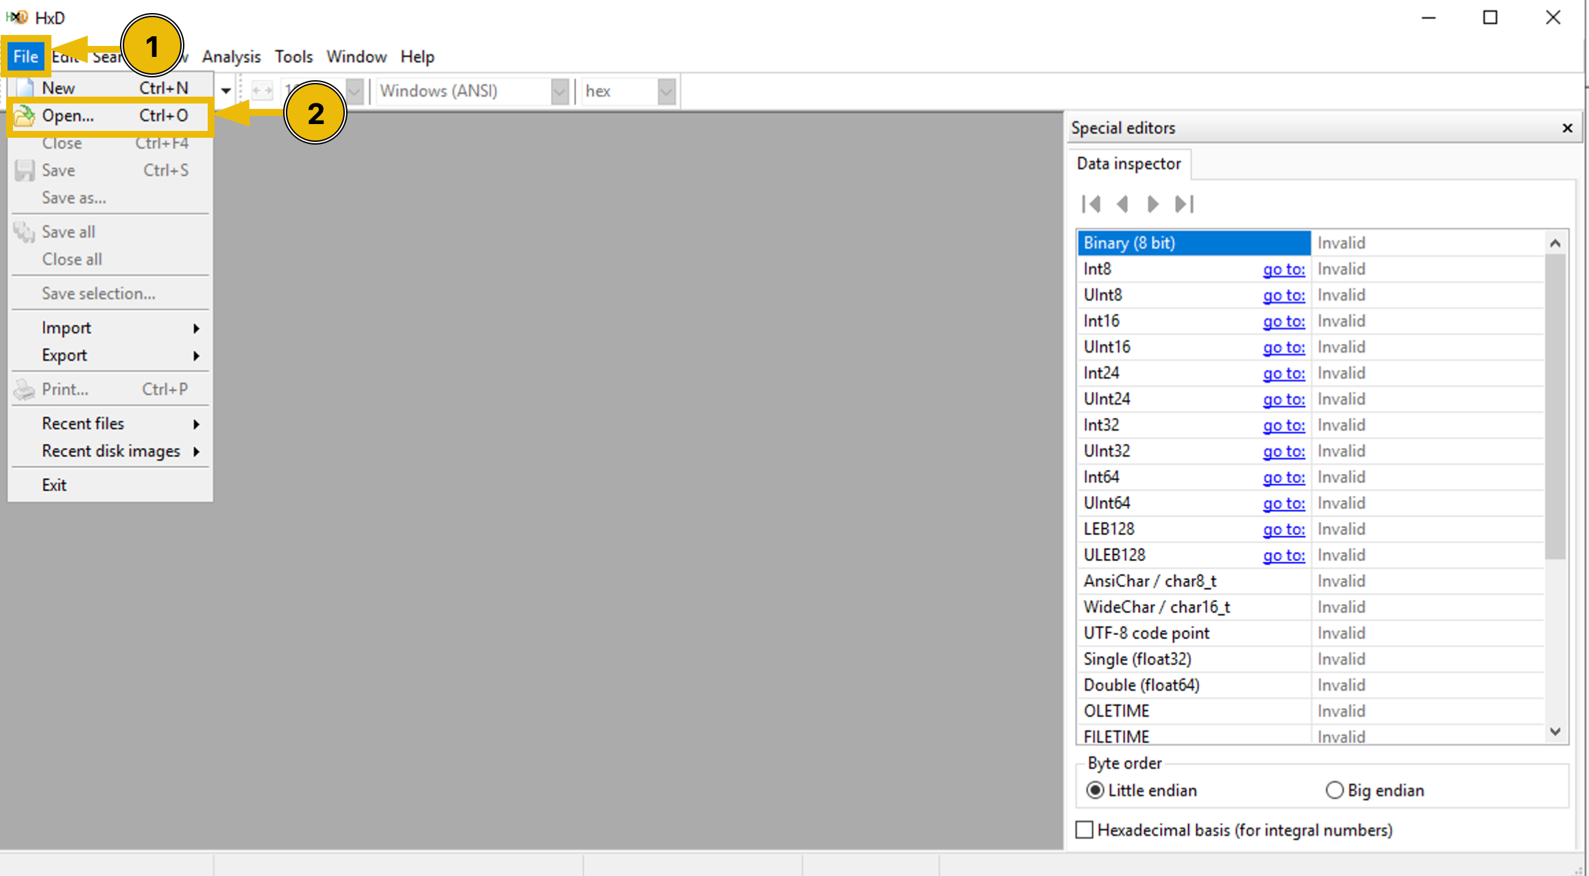Open the hex offset base dropdown
1589x876 pixels.
pyautogui.click(x=666, y=91)
